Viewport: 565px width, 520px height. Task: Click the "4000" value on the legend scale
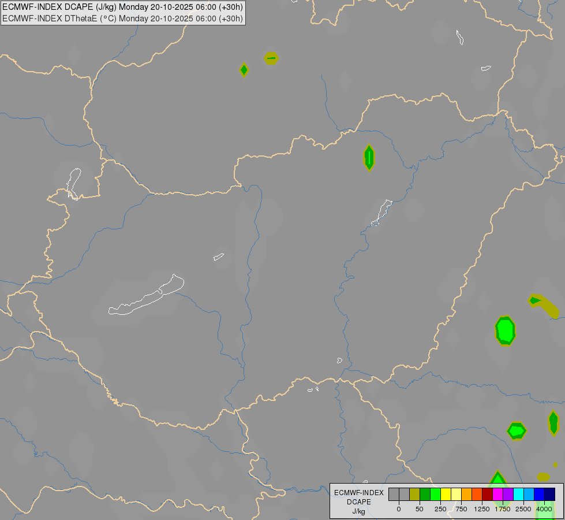pos(544,509)
